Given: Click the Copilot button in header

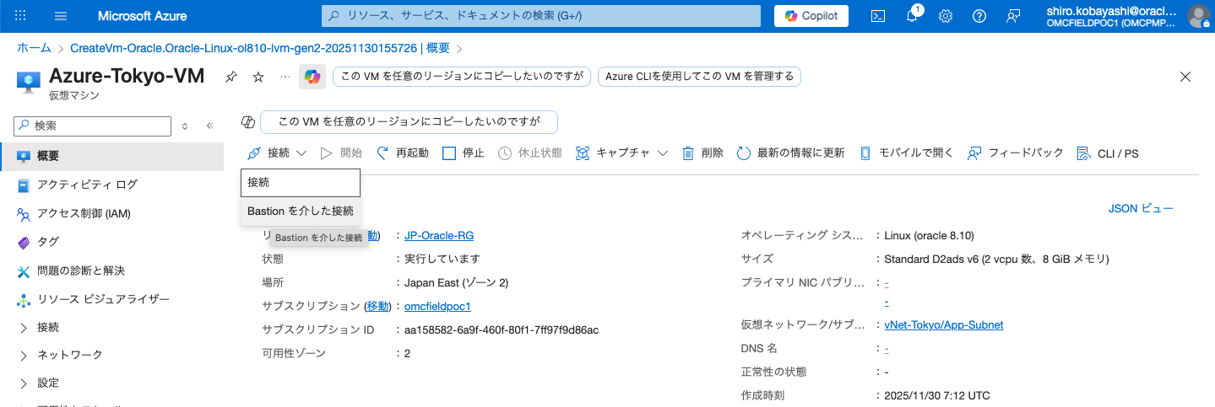Looking at the screenshot, I should click(x=811, y=16).
